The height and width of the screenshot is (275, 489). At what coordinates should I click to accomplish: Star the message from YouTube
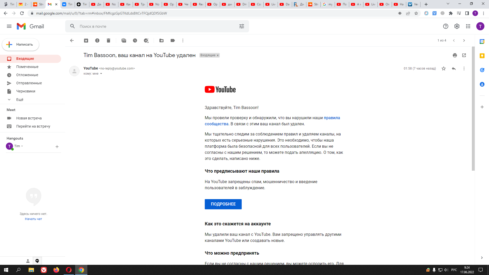point(444,68)
